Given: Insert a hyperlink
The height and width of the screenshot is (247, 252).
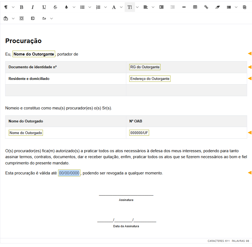Looking at the screenshot, I should click(206, 7).
